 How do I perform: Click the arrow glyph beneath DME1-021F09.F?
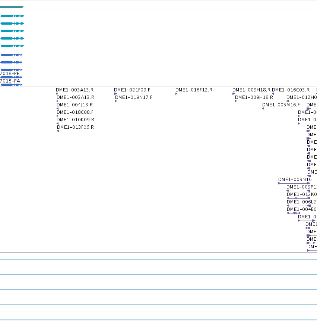[x=115, y=94]
